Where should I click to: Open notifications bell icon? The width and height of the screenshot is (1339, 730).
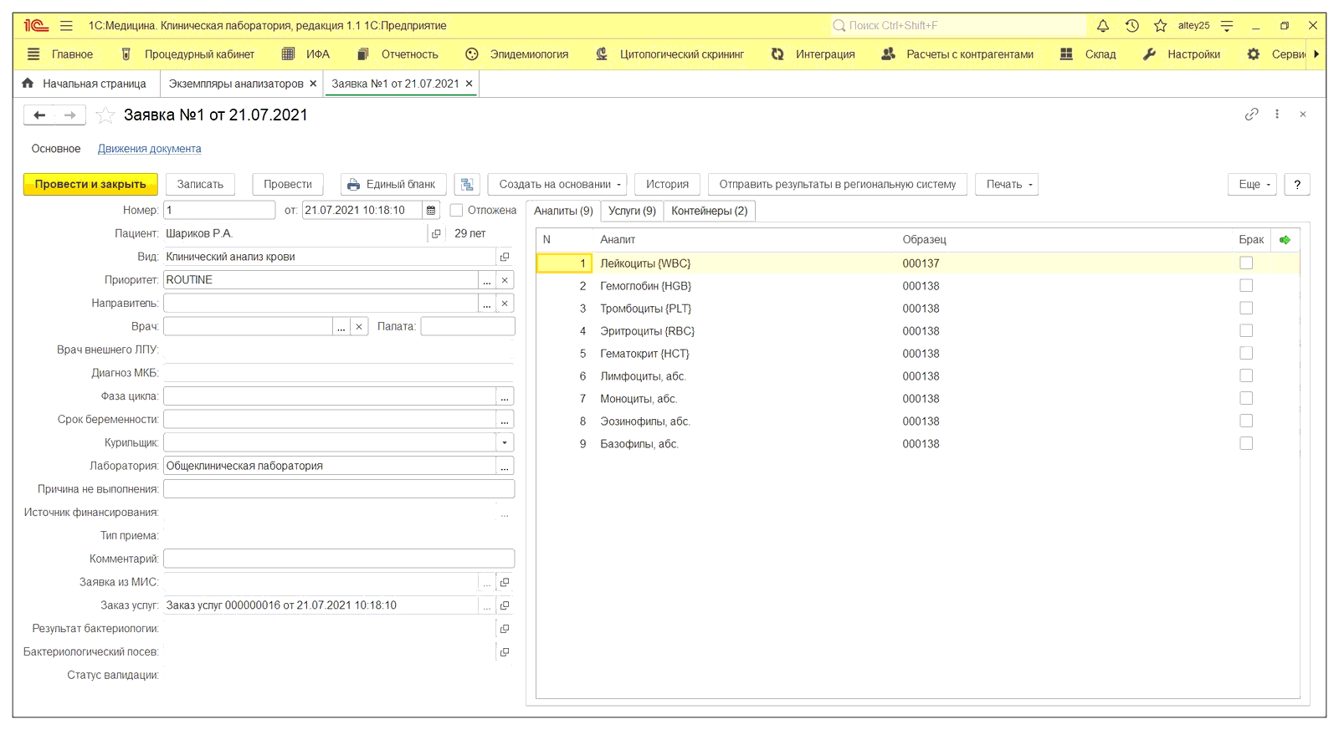click(x=1103, y=26)
